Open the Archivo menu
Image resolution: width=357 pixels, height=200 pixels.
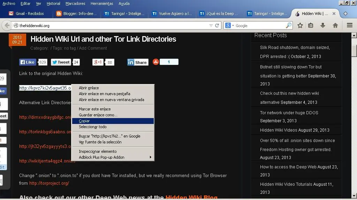[9, 3]
